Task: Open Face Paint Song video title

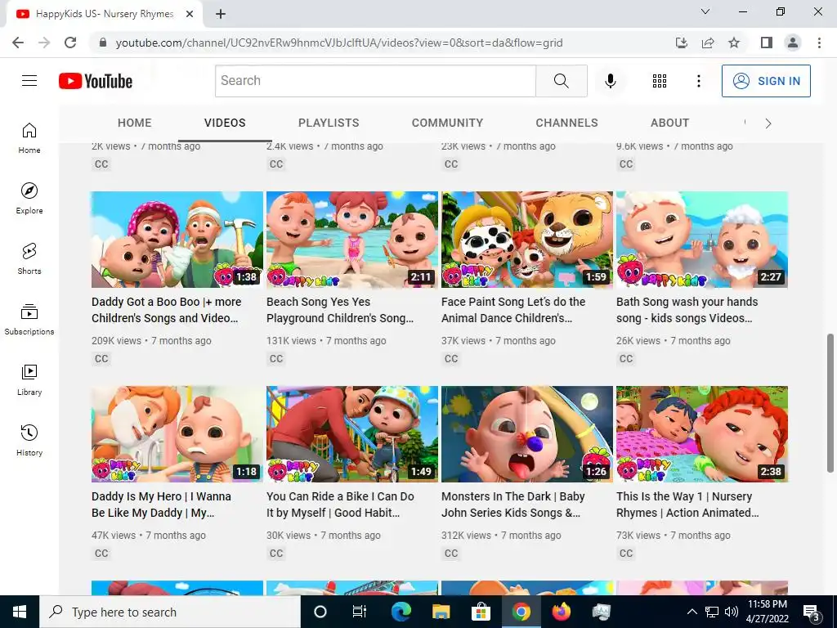Action: (513, 310)
